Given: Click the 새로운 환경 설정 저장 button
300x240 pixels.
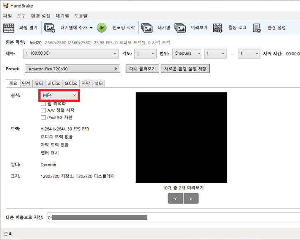Looking at the screenshot, I should point(185,69).
